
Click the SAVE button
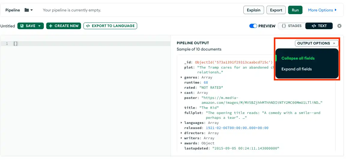click(x=28, y=26)
